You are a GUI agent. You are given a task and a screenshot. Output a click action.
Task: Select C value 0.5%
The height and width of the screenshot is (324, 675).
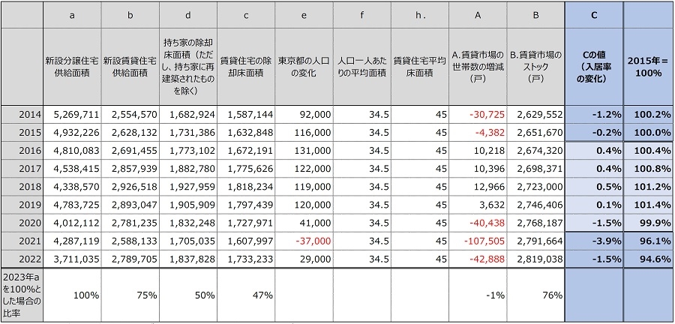click(594, 187)
